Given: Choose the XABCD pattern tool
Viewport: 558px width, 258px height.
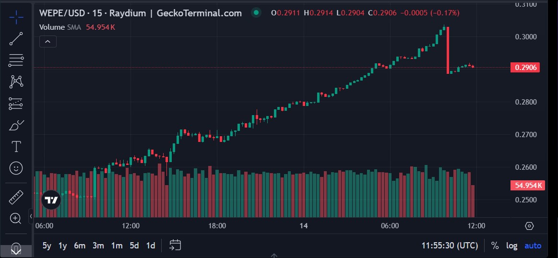Looking at the screenshot, I should (x=16, y=82).
